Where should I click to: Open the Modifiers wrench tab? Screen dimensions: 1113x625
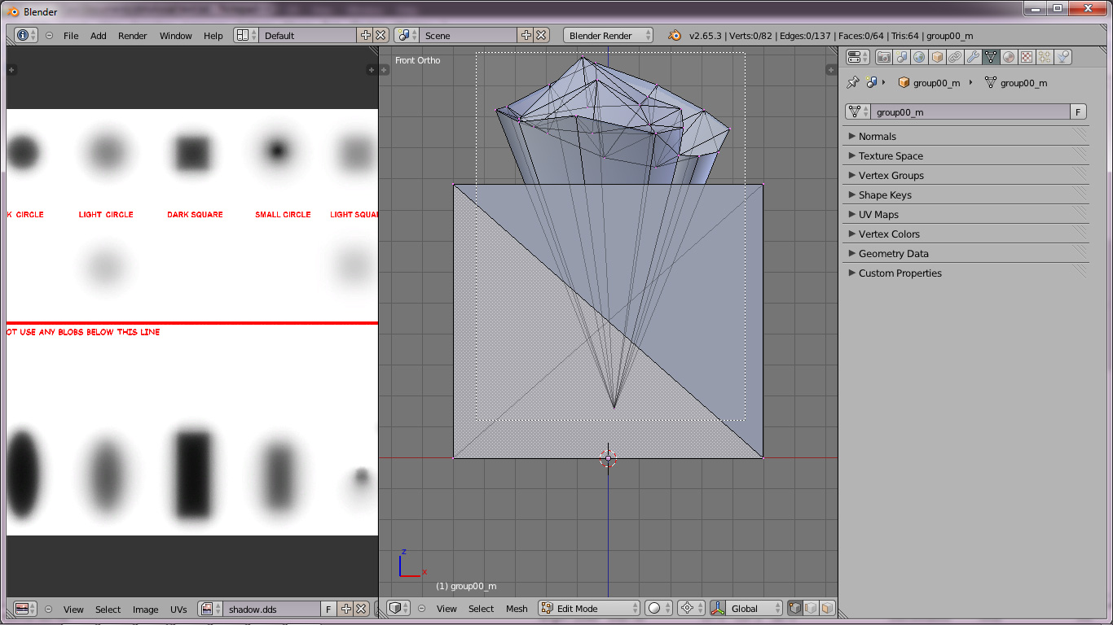pos(973,57)
